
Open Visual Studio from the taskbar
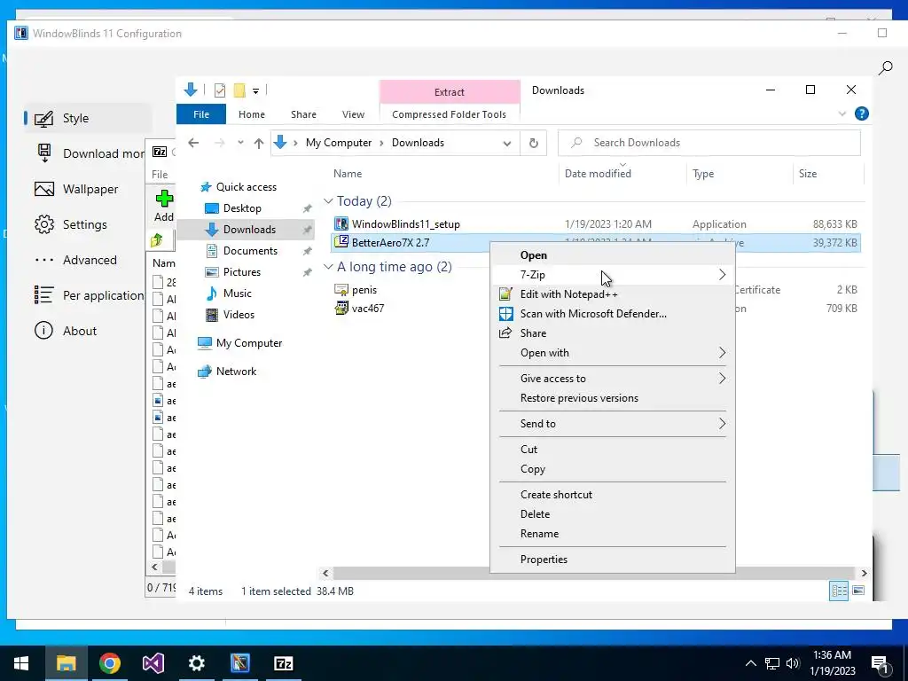click(153, 663)
